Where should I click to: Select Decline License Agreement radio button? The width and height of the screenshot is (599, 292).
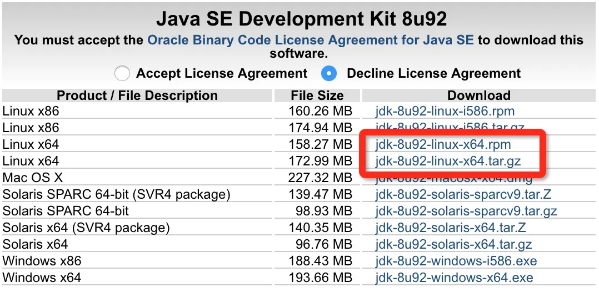pyautogui.click(x=330, y=73)
